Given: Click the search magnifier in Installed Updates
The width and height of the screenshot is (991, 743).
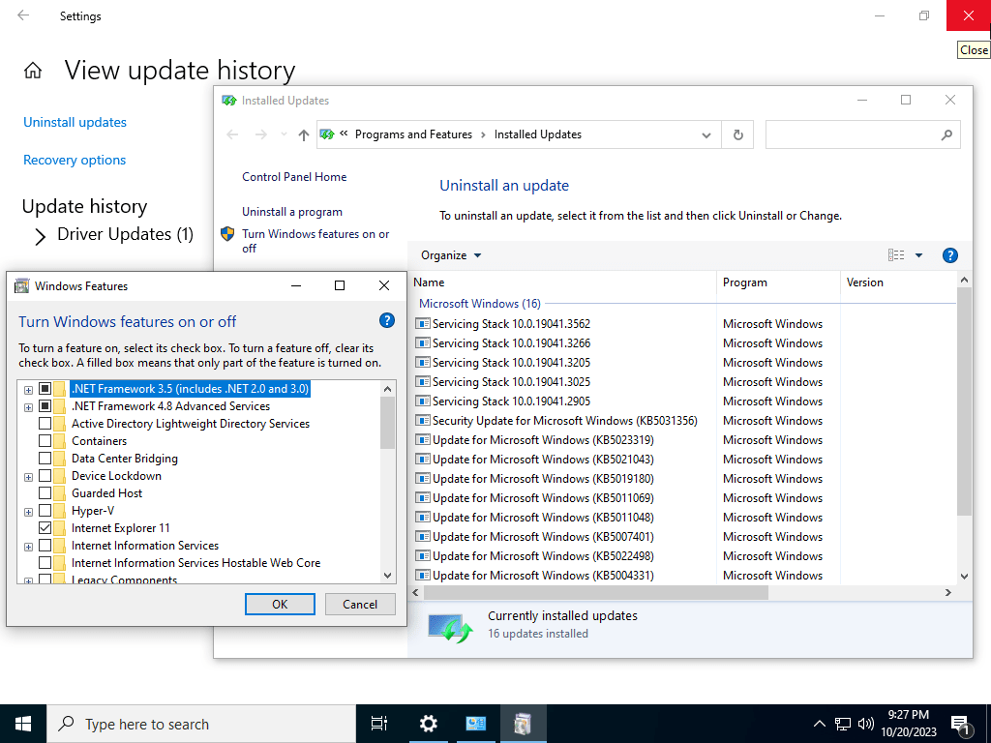Looking at the screenshot, I should 946,134.
